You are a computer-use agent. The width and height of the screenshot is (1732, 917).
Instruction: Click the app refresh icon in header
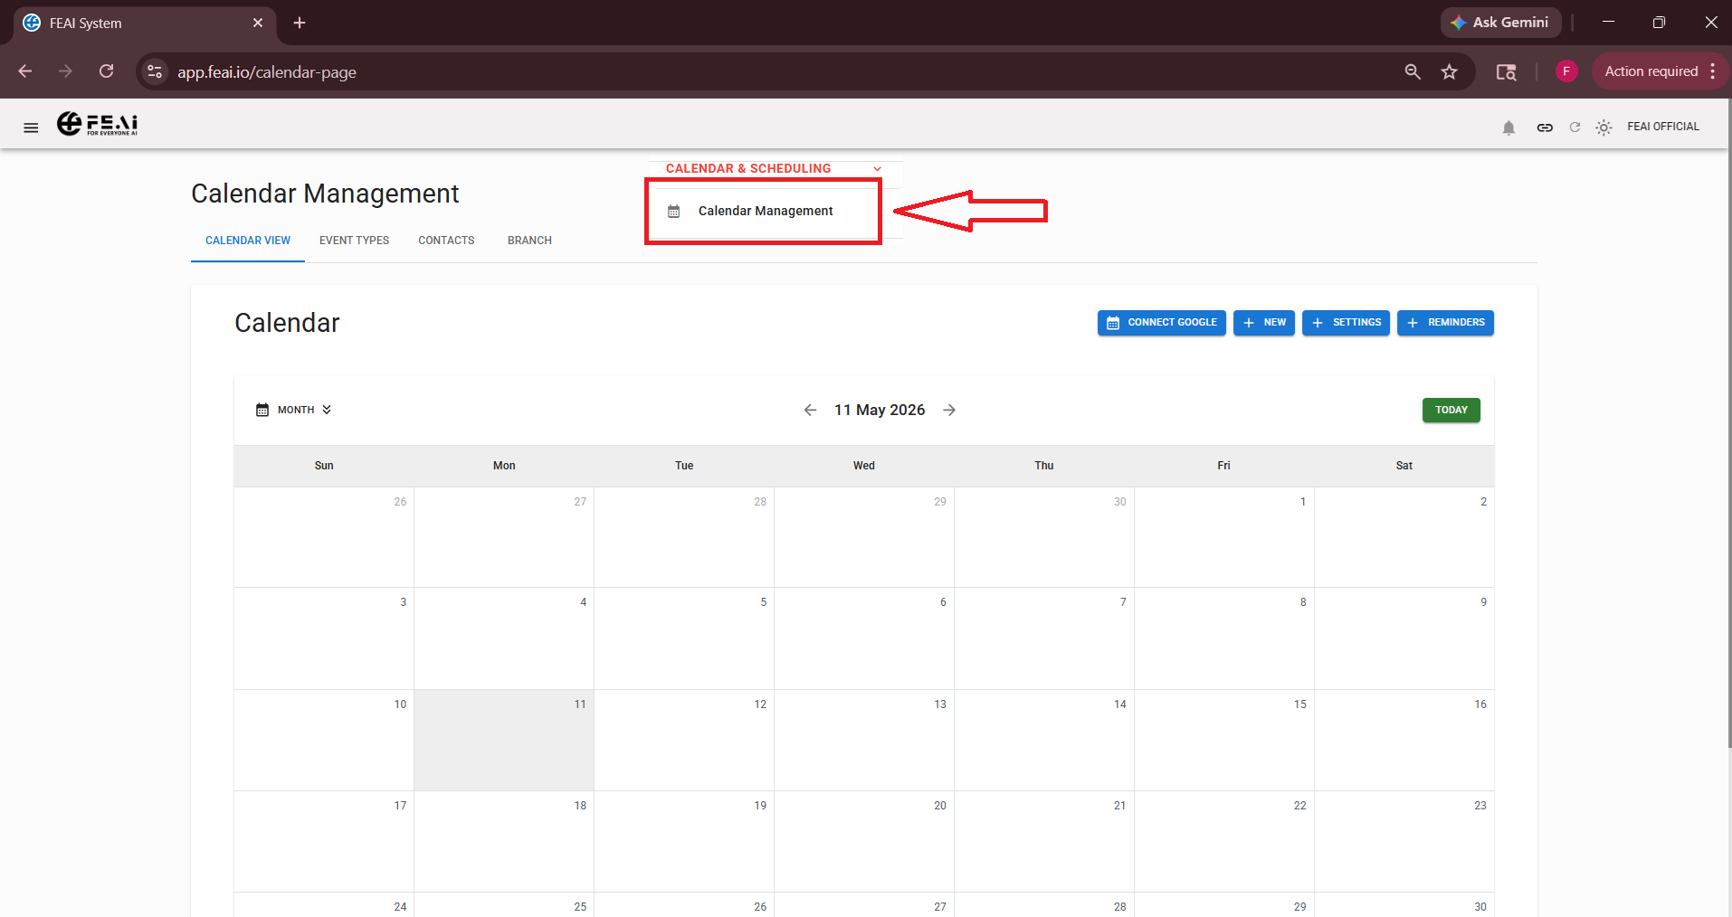[1575, 128]
